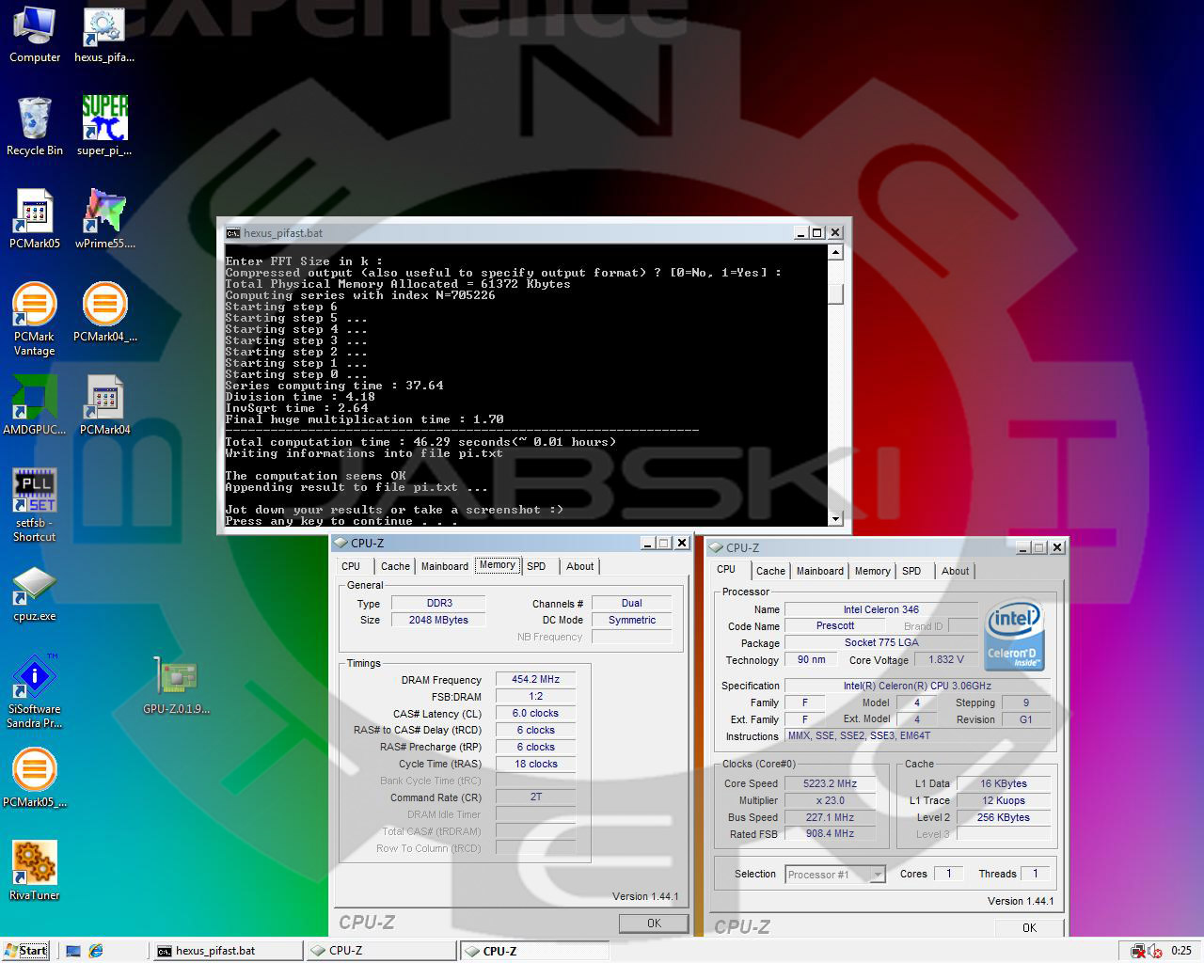The height and width of the screenshot is (963, 1204).
Task: Click the FSB:DRAM 1:2 value
Action: 535,696
